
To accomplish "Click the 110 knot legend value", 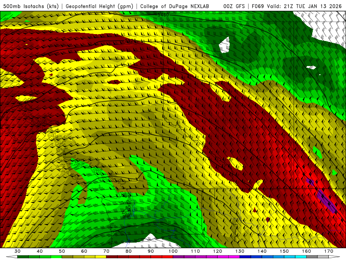I will coord(195,251).
